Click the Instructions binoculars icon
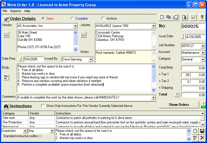The width and height of the screenshot is (207, 143). tap(6, 106)
